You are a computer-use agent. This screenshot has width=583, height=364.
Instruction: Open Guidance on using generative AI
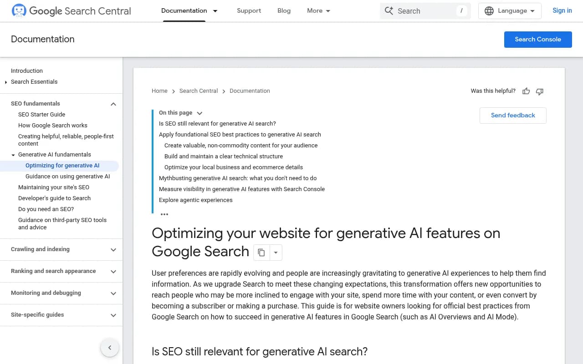point(67,177)
